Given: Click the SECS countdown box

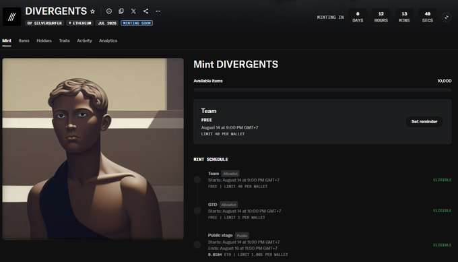Looking at the screenshot, I should coord(427,18).
